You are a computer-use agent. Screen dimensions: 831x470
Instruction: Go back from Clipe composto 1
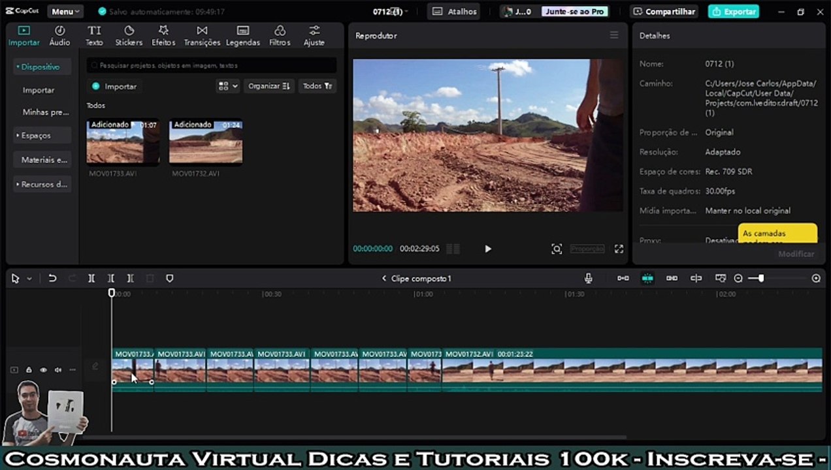(x=384, y=279)
